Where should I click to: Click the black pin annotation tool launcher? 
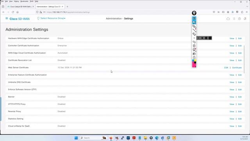(x=194, y=13)
